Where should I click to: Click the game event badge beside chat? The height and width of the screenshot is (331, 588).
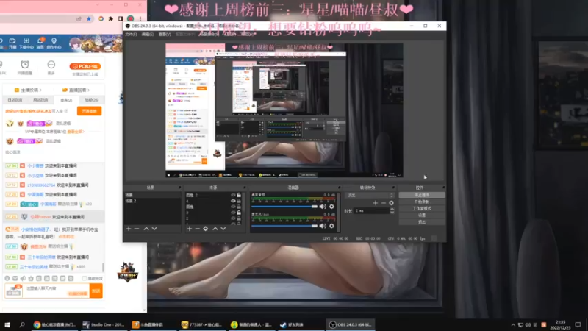[127, 272]
